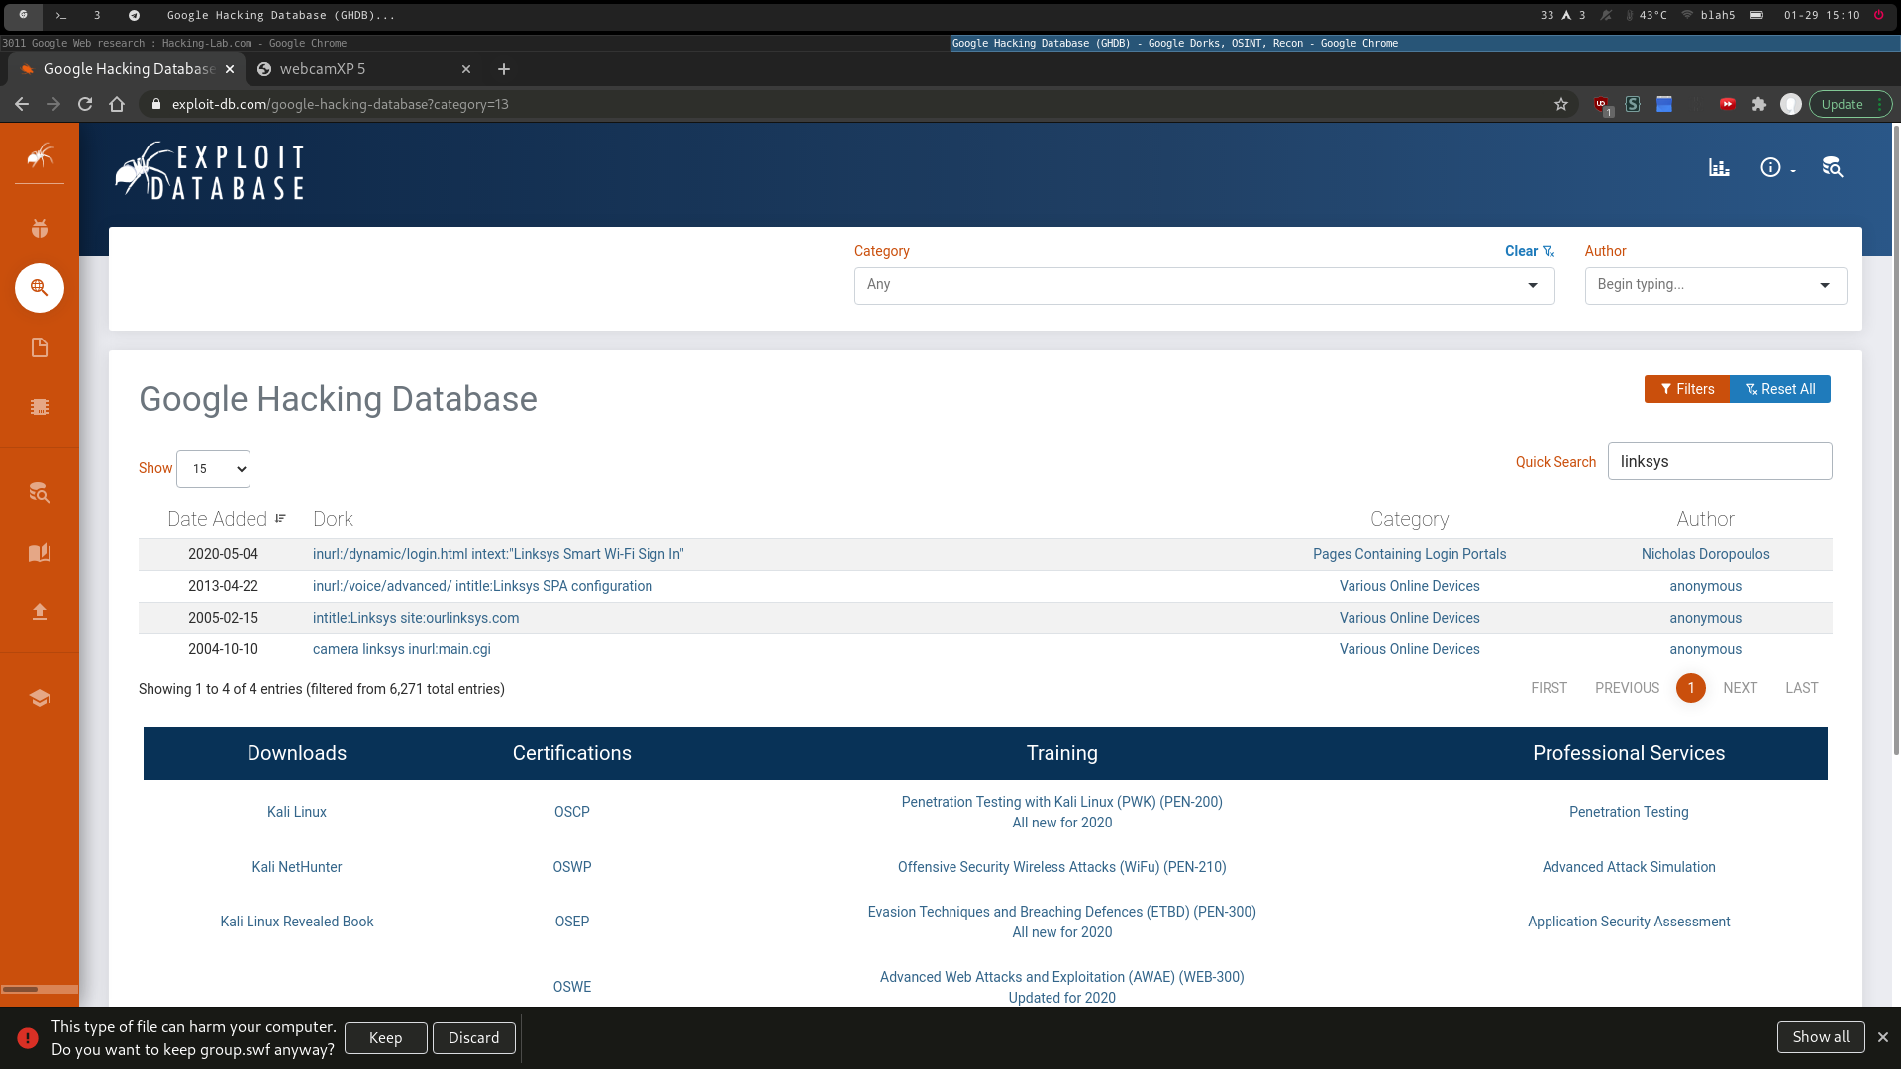This screenshot has height=1069, width=1901.
Task: Open the online training graduation cap icon
Action: tap(40, 698)
